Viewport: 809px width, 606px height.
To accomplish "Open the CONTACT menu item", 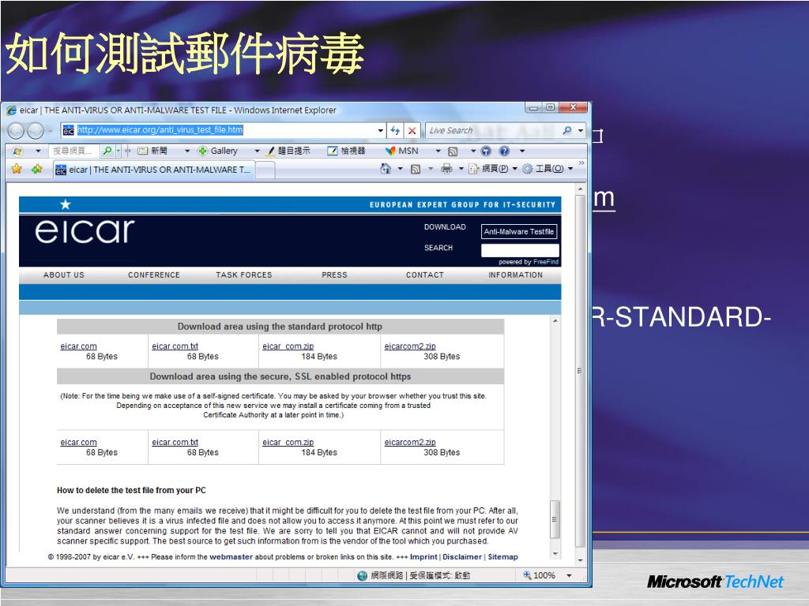I will click(x=424, y=275).
